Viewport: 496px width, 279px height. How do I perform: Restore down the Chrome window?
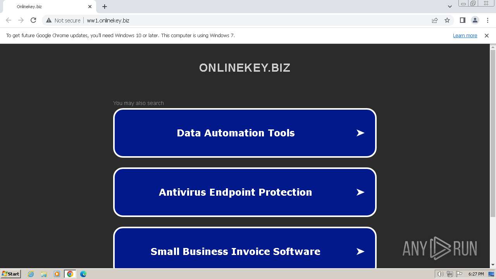[473, 3]
